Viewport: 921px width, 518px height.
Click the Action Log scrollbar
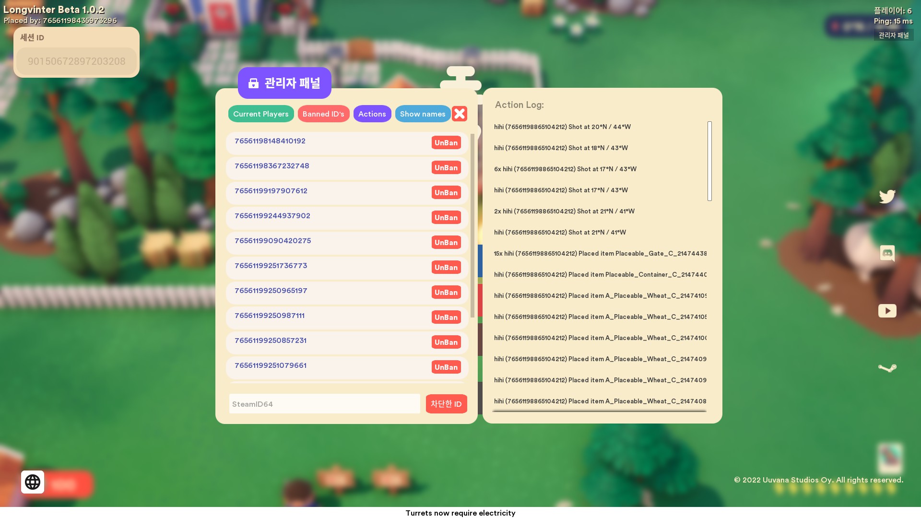pos(709,161)
